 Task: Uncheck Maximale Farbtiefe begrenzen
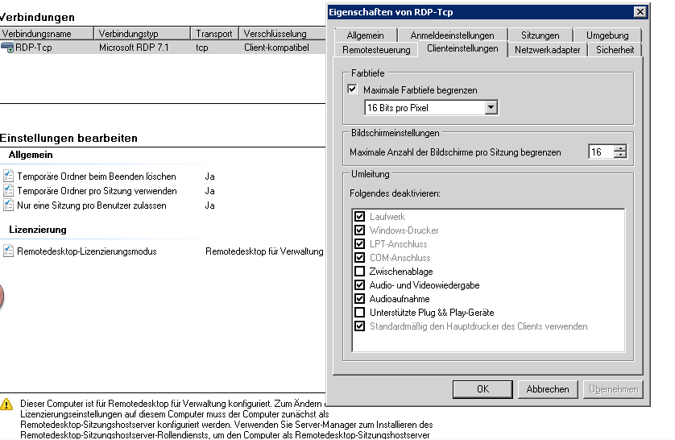click(352, 89)
